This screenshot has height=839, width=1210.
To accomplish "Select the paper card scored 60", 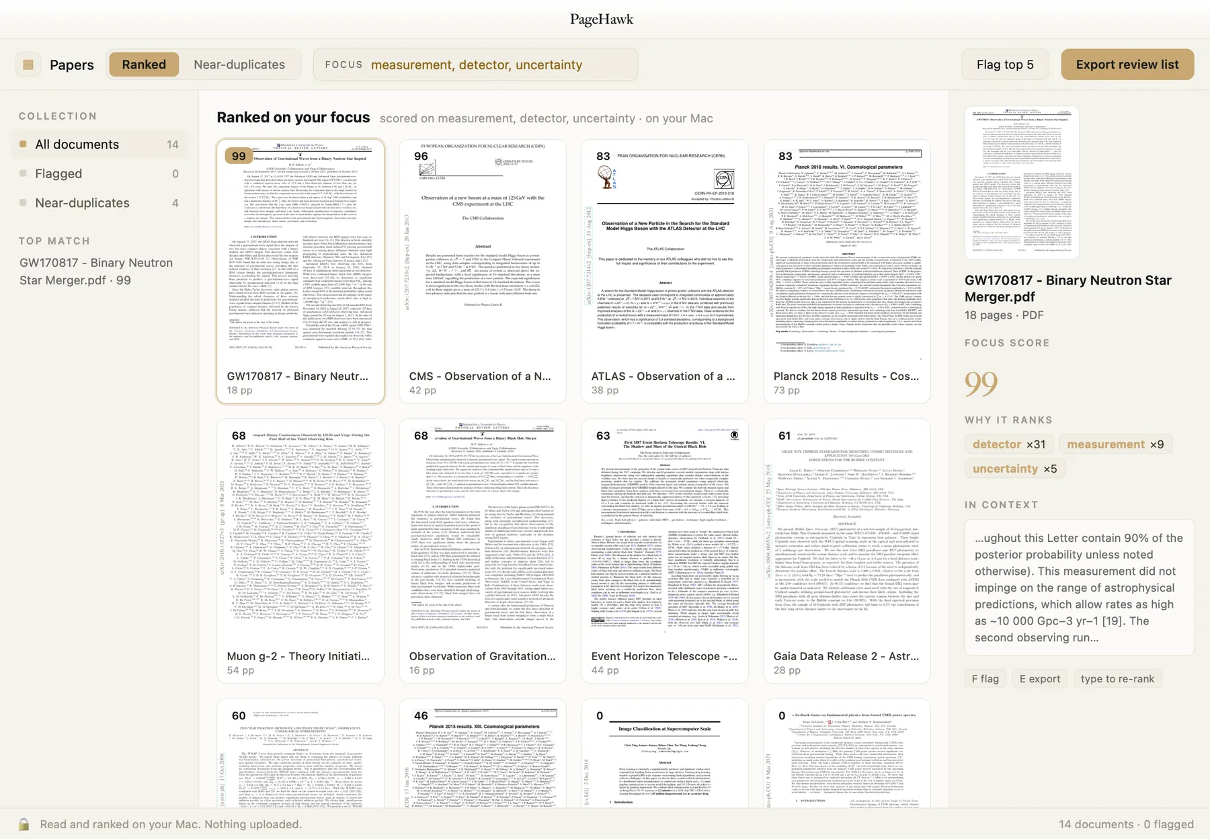I will tap(300, 753).
